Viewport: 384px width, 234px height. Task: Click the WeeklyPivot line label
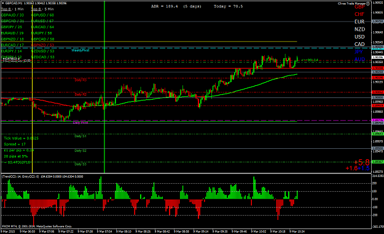point(80,50)
